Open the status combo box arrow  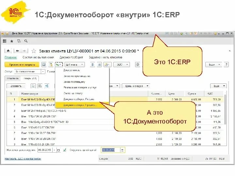click(x=43, y=71)
